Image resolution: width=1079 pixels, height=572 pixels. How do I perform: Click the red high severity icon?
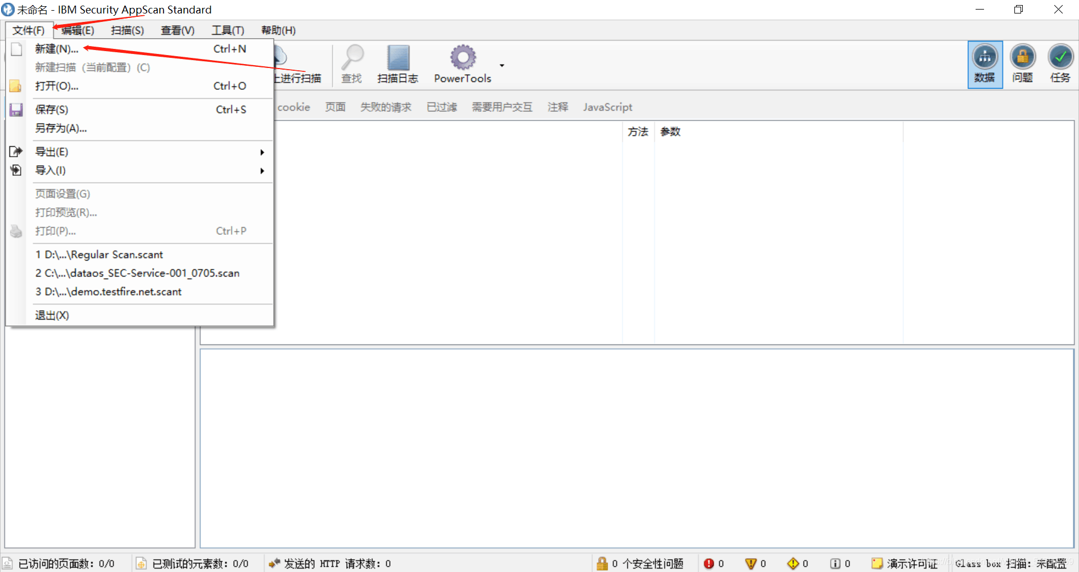click(709, 564)
